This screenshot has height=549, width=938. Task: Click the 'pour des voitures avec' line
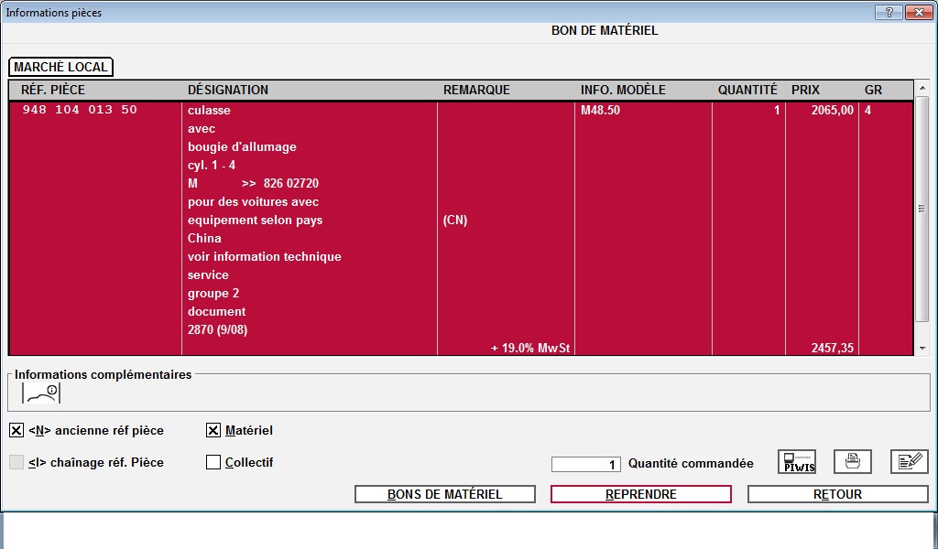coord(253,202)
